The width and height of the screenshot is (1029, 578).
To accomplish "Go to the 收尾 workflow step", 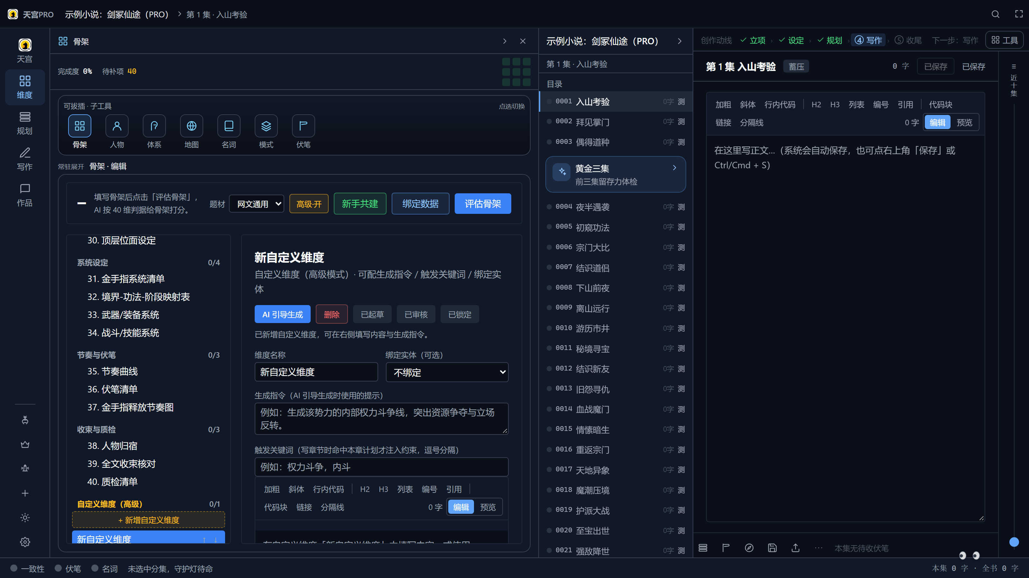I will click(x=908, y=40).
